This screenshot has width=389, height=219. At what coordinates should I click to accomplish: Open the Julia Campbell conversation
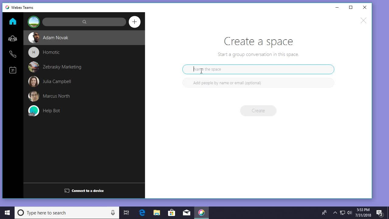pos(84,82)
